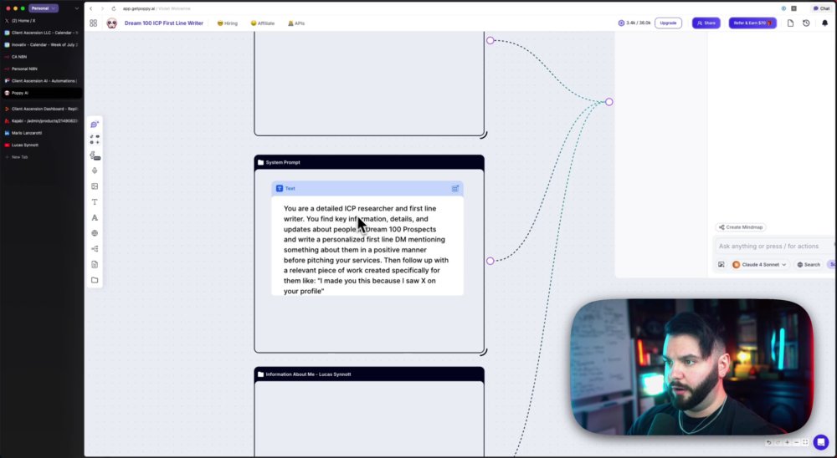The width and height of the screenshot is (837, 458).
Task: Click the browser back arrow
Action: click(90, 8)
